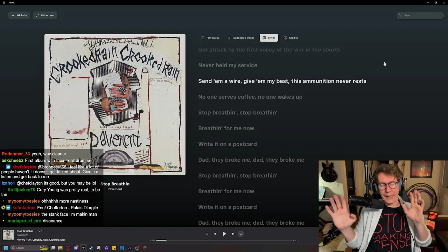Jump to lyric 'Got struck by the first volley'
The height and width of the screenshot is (252, 448).
(x=269, y=50)
